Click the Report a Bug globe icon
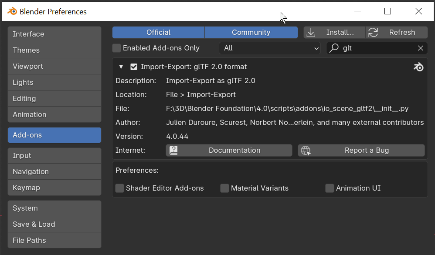The width and height of the screenshot is (435, 255). click(x=306, y=150)
